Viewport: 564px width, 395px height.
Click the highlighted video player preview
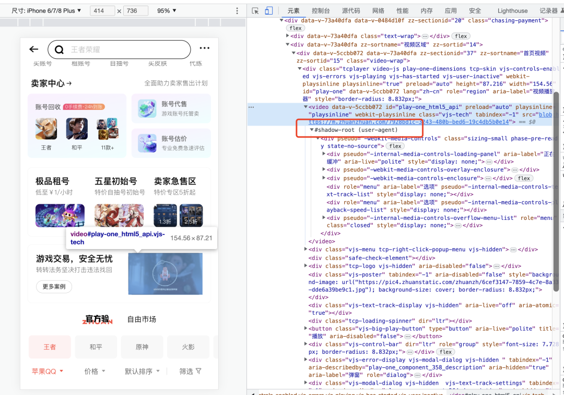pyautogui.click(x=166, y=274)
